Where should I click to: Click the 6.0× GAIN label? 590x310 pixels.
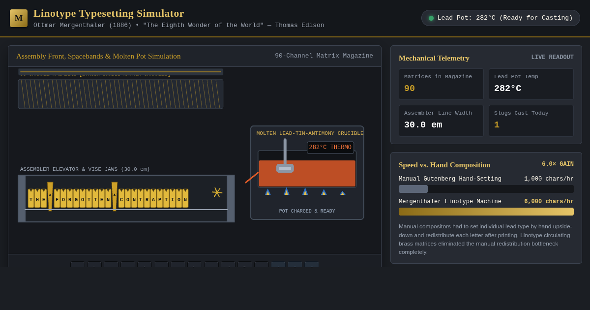(x=558, y=164)
